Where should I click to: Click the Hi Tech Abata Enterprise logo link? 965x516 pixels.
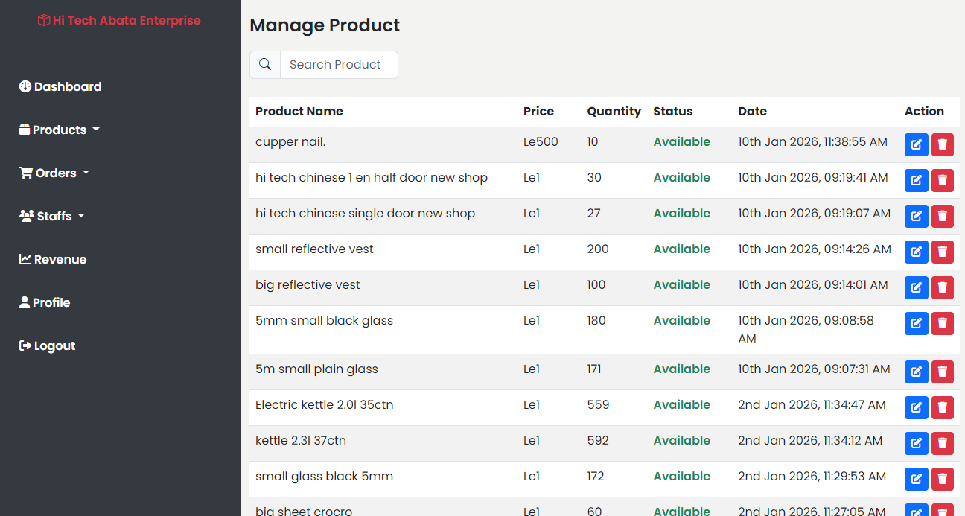(x=119, y=21)
